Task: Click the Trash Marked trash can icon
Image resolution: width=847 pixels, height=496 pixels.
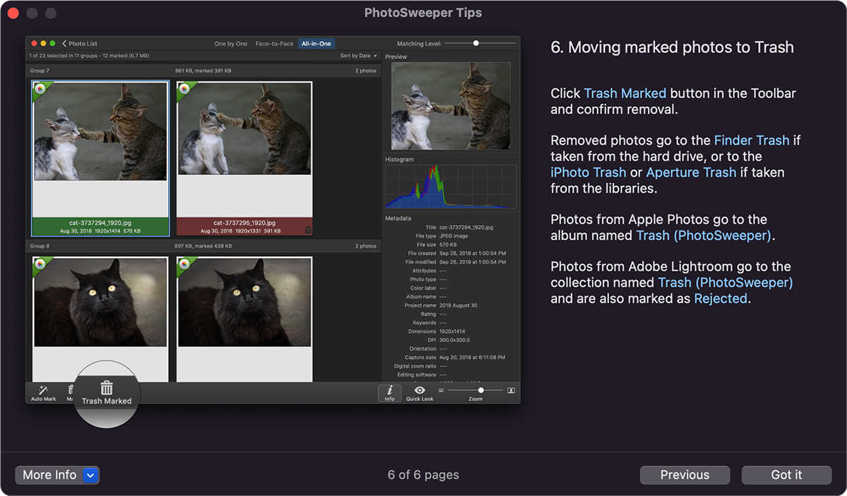Action: tap(107, 387)
